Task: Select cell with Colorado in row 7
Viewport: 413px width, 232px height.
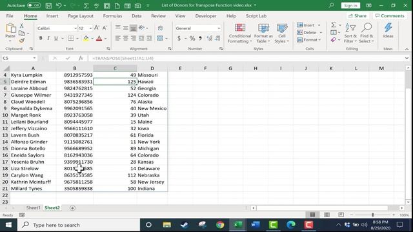Action: (152, 95)
